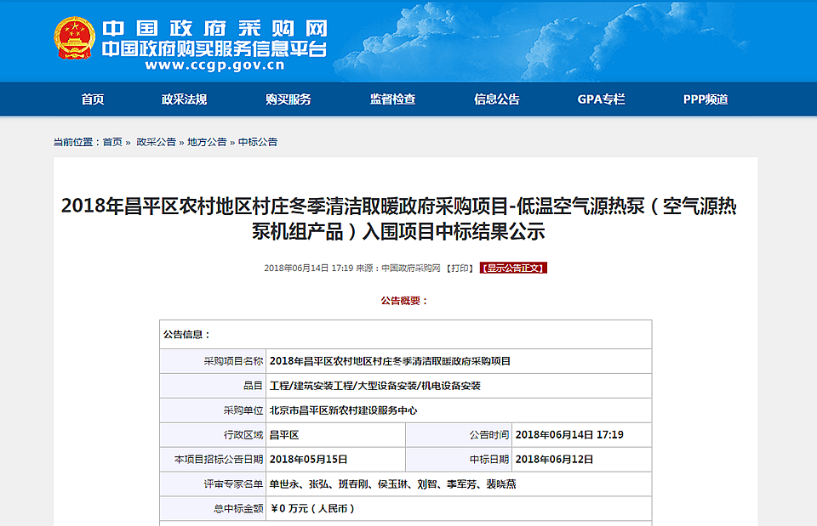Screen dimensions: 817x526
Task: Navigate to the 政采法规 section
Action: coord(186,99)
